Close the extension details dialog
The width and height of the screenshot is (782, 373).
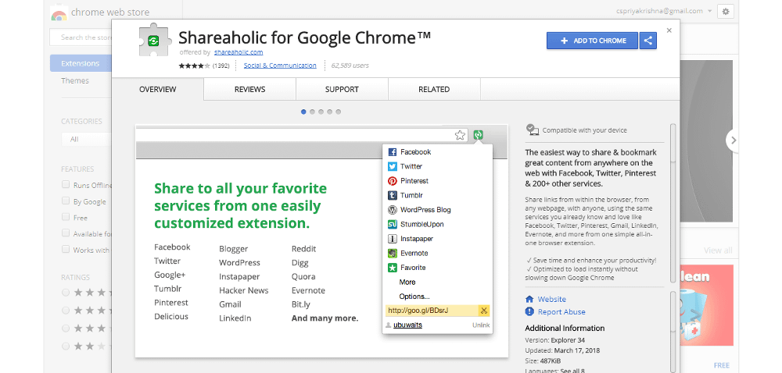669,30
